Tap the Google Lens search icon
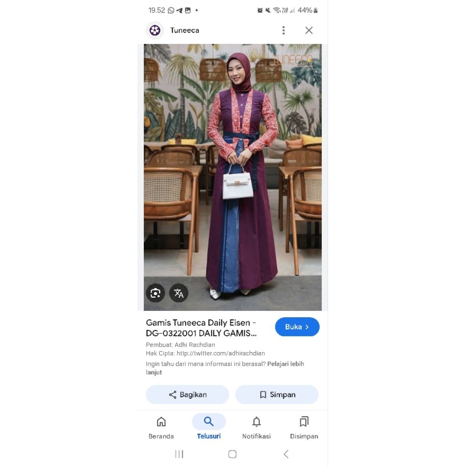The height and width of the screenshot is (466, 466). tap(155, 293)
